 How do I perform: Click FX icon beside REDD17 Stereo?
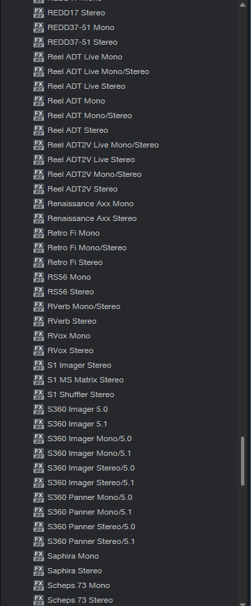[x=39, y=13]
